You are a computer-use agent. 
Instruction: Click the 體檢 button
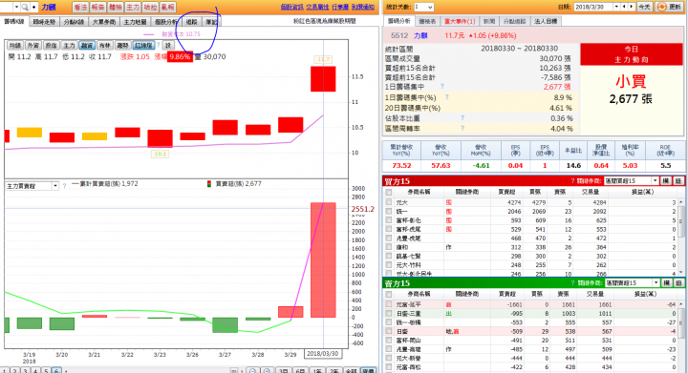click(116, 7)
